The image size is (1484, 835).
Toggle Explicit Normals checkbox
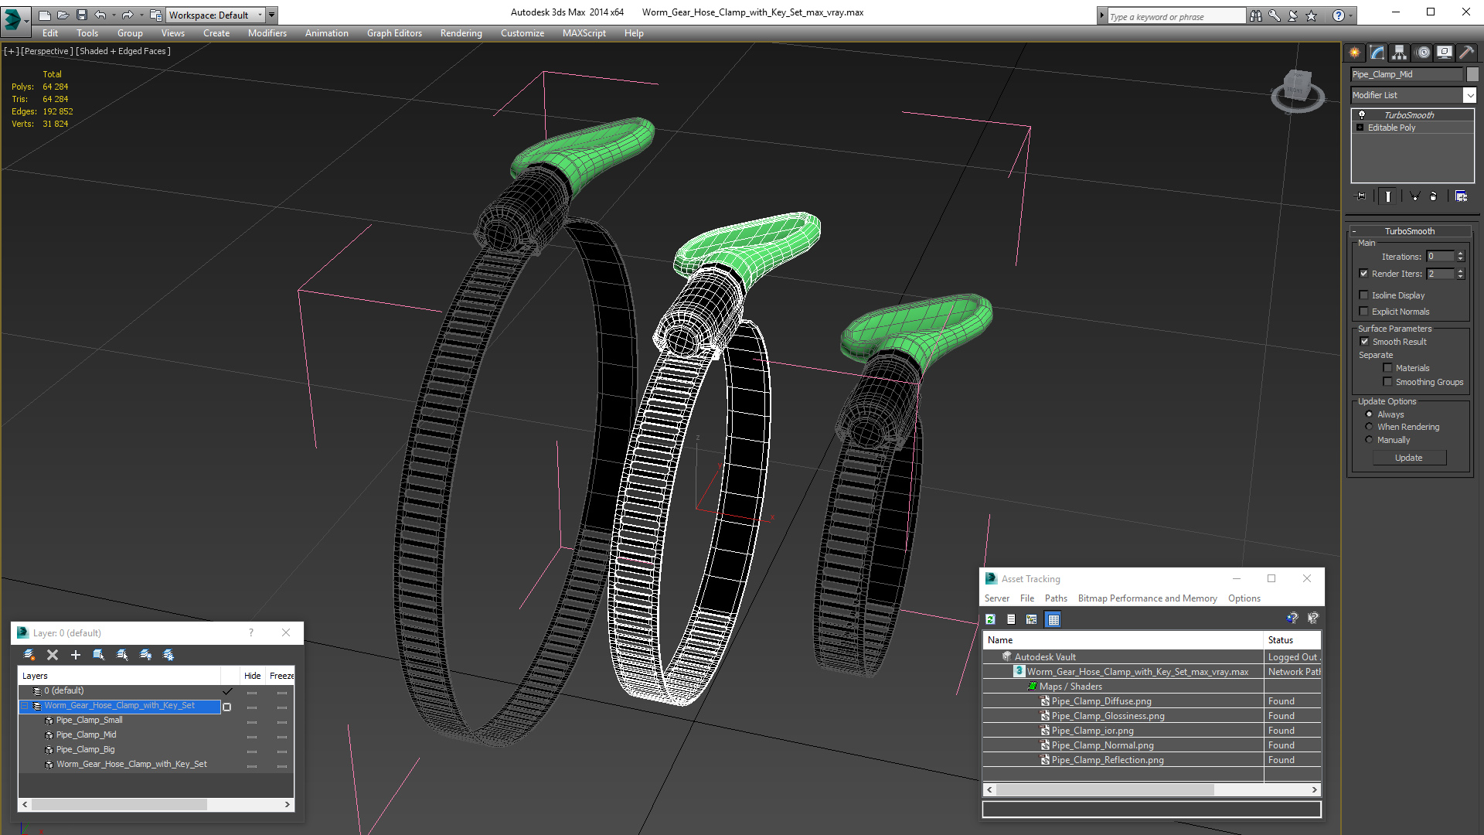tap(1364, 312)
